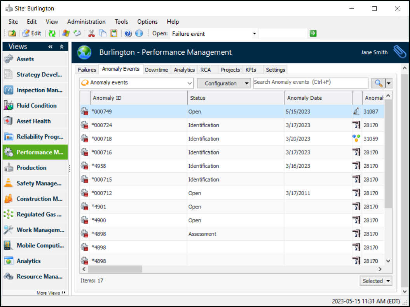
Task: Collapse the Views panel with double-left chevron
Action: pyautogui.click(x=51, y=47)
